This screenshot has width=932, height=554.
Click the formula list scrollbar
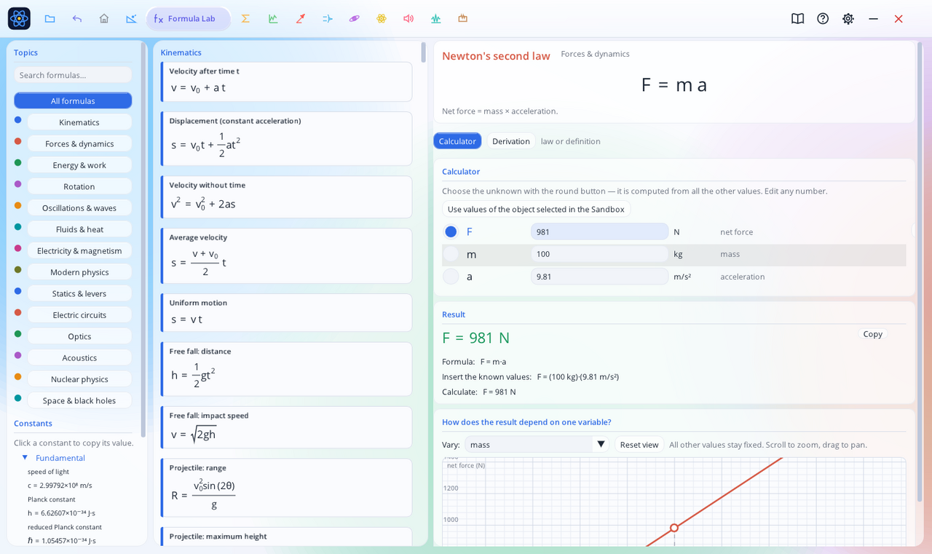click(424, 52)
